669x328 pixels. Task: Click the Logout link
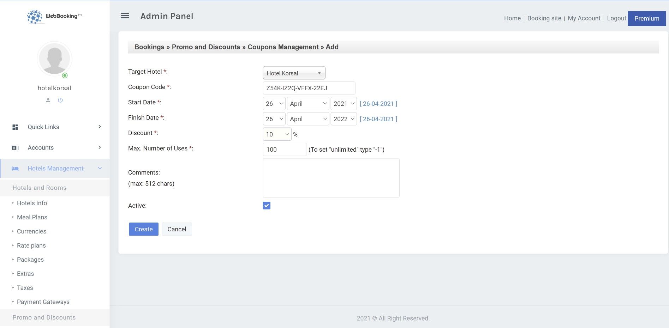(616, 18)
